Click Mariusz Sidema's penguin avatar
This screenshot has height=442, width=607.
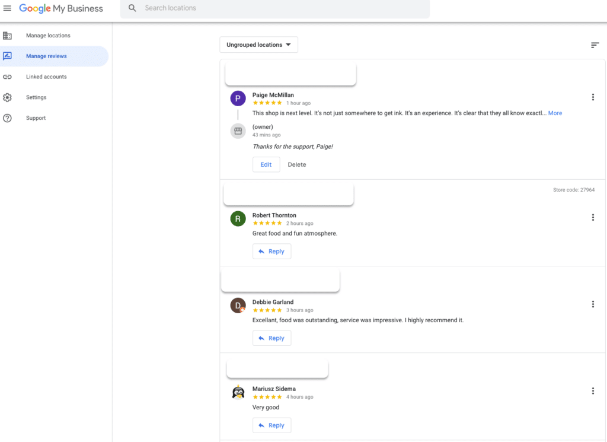point(238,392)
